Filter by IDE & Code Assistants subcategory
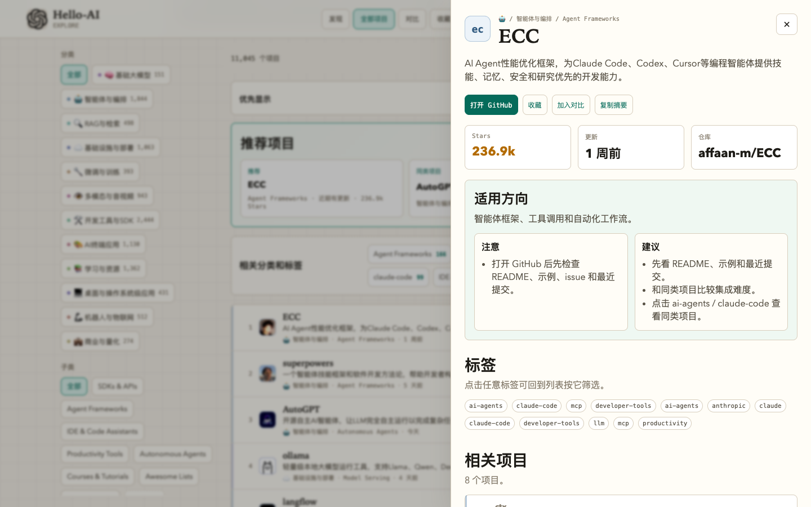The height and width of the screenshot is (507, 811). point(103,431)
